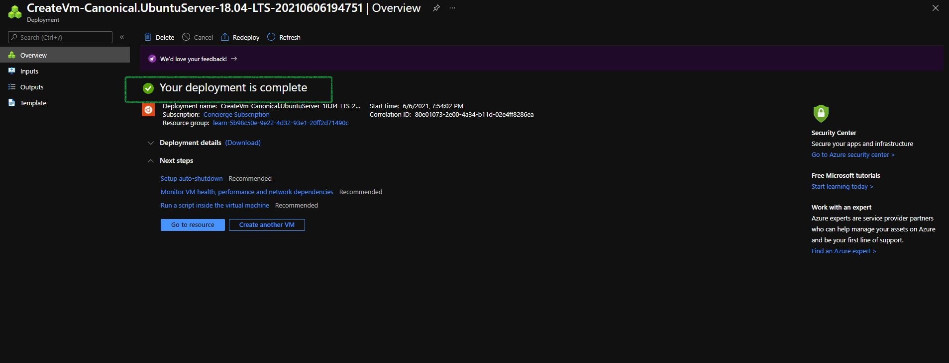Screen dimensions: 949x363
Task: Click 'Recommended' beside Setup auto-shutdown
Action: click(x=250, y=178)
